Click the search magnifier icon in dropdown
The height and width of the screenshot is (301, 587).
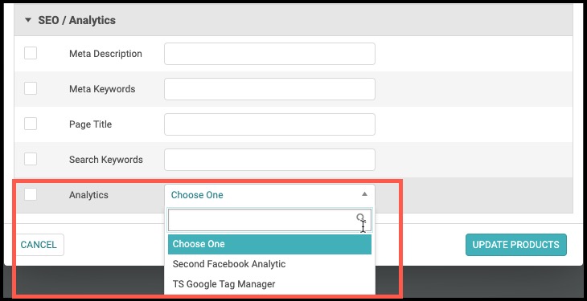coord(360,218)
